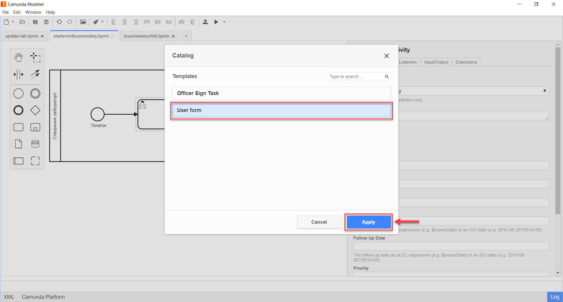Toggle the Log panel
The height and width of the screenshot is (302, 563).
click(x=555, y=297)
